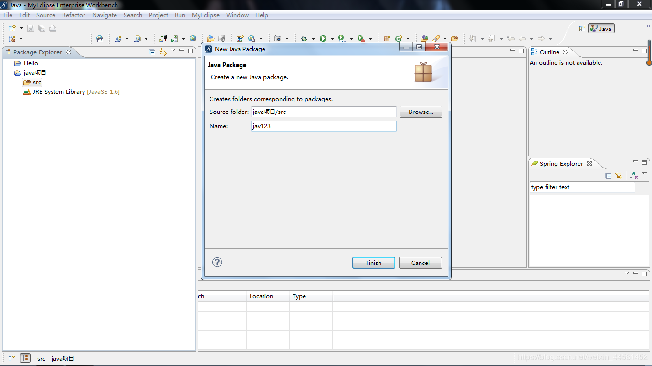This screenshot has width=652, height=366.
Task: Click the type filter text field
Action: (582, 187)
